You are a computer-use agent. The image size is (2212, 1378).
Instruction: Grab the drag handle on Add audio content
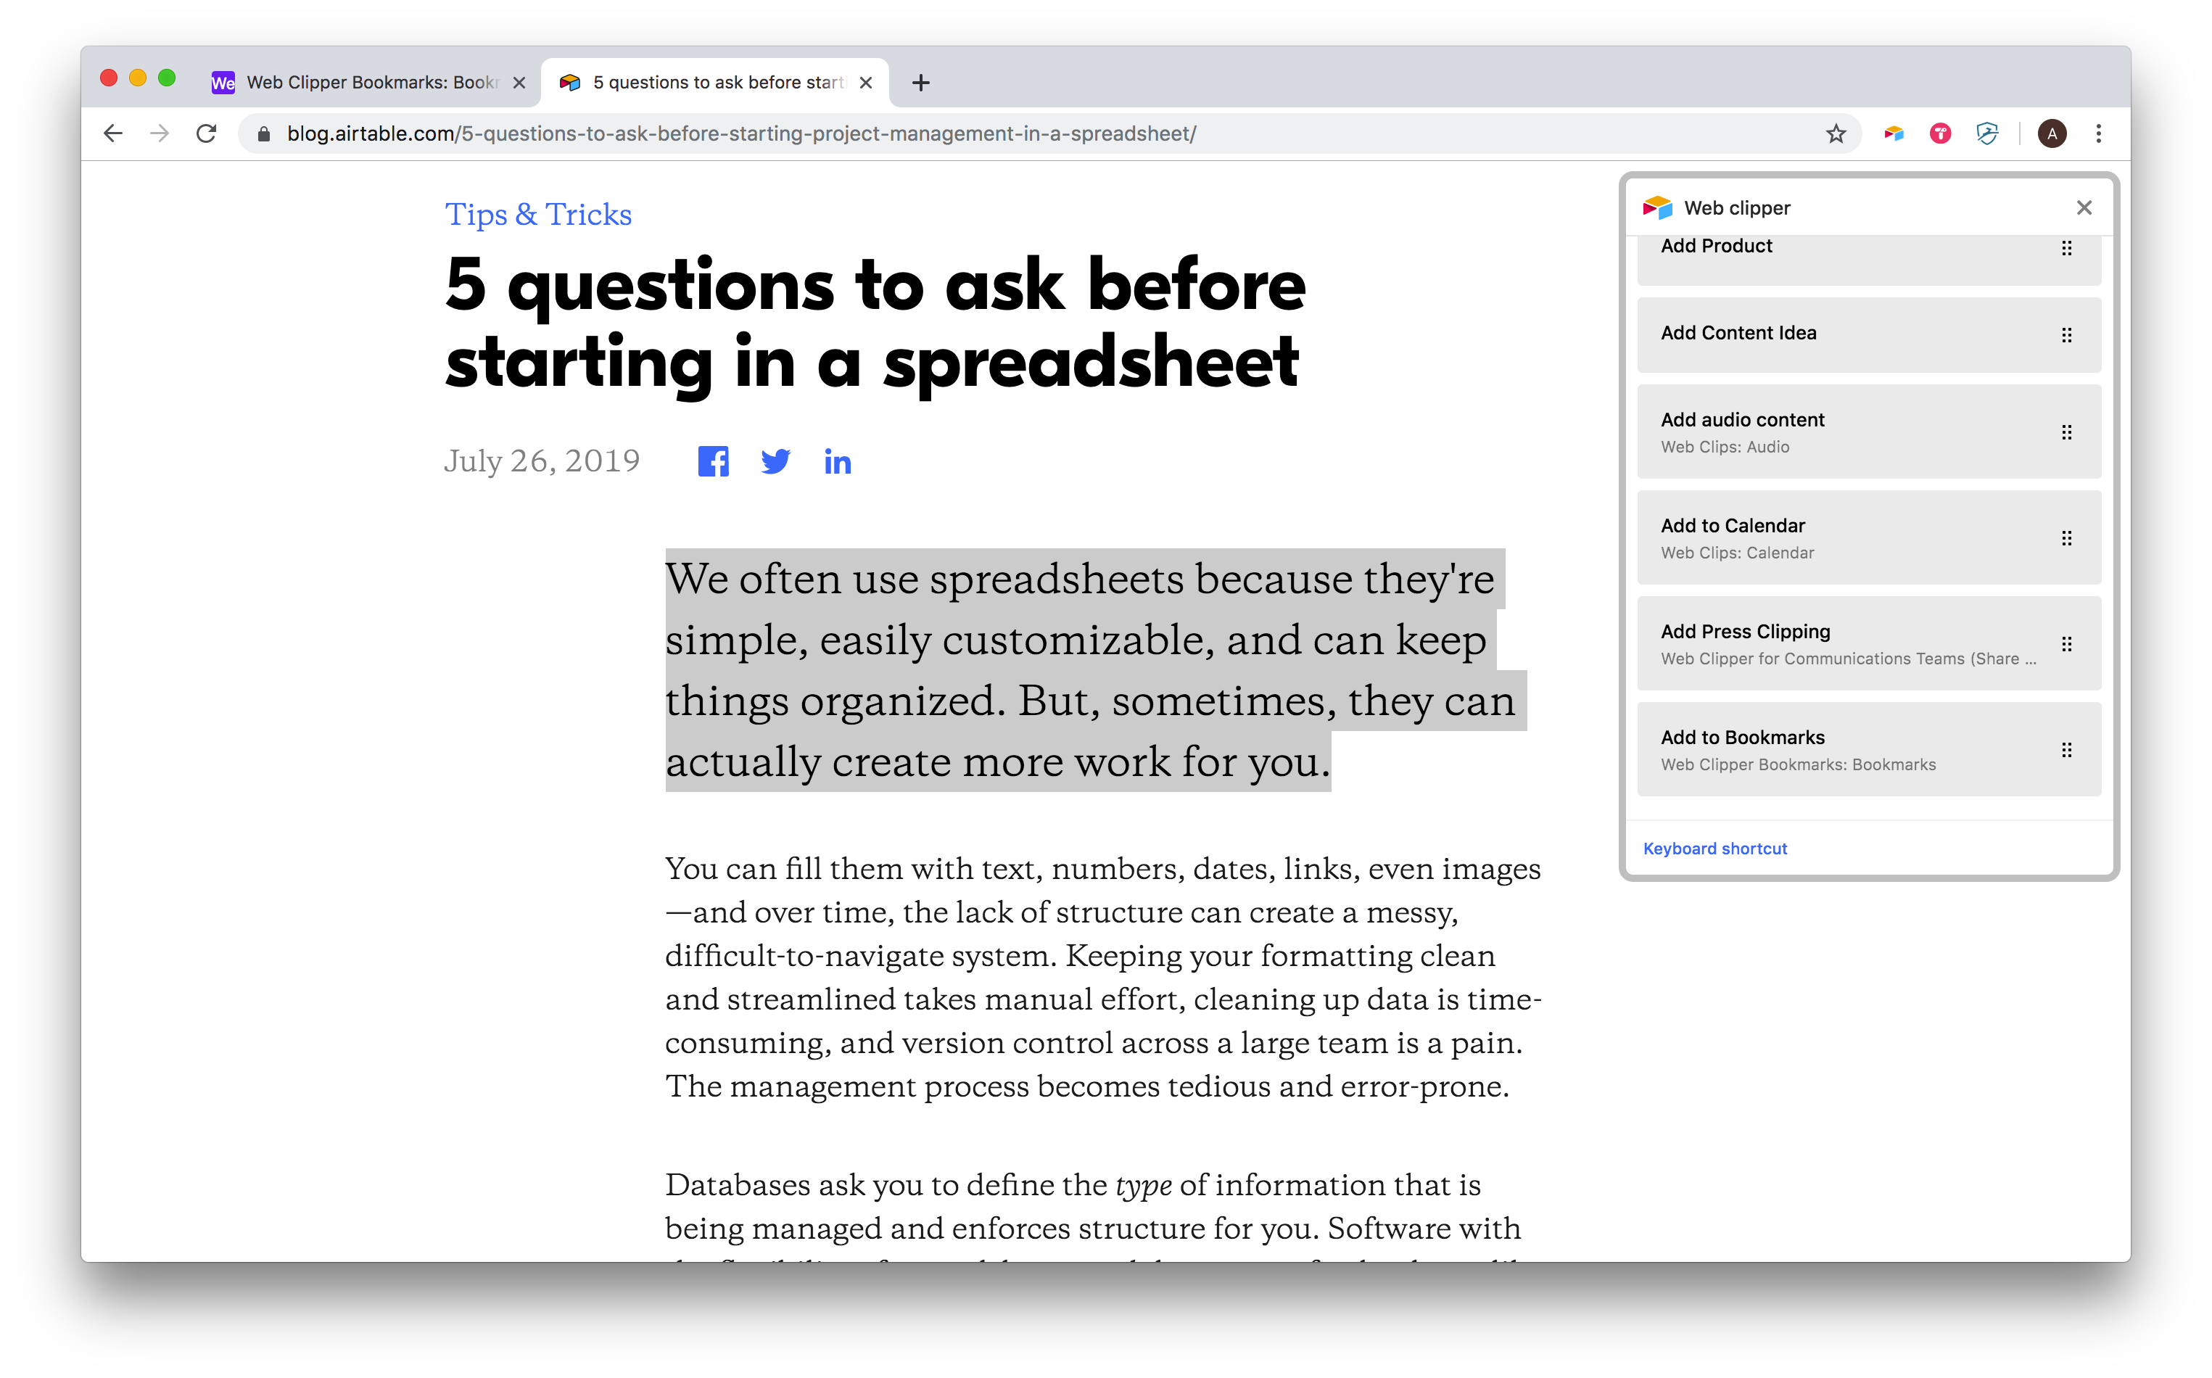point(2066,432)
